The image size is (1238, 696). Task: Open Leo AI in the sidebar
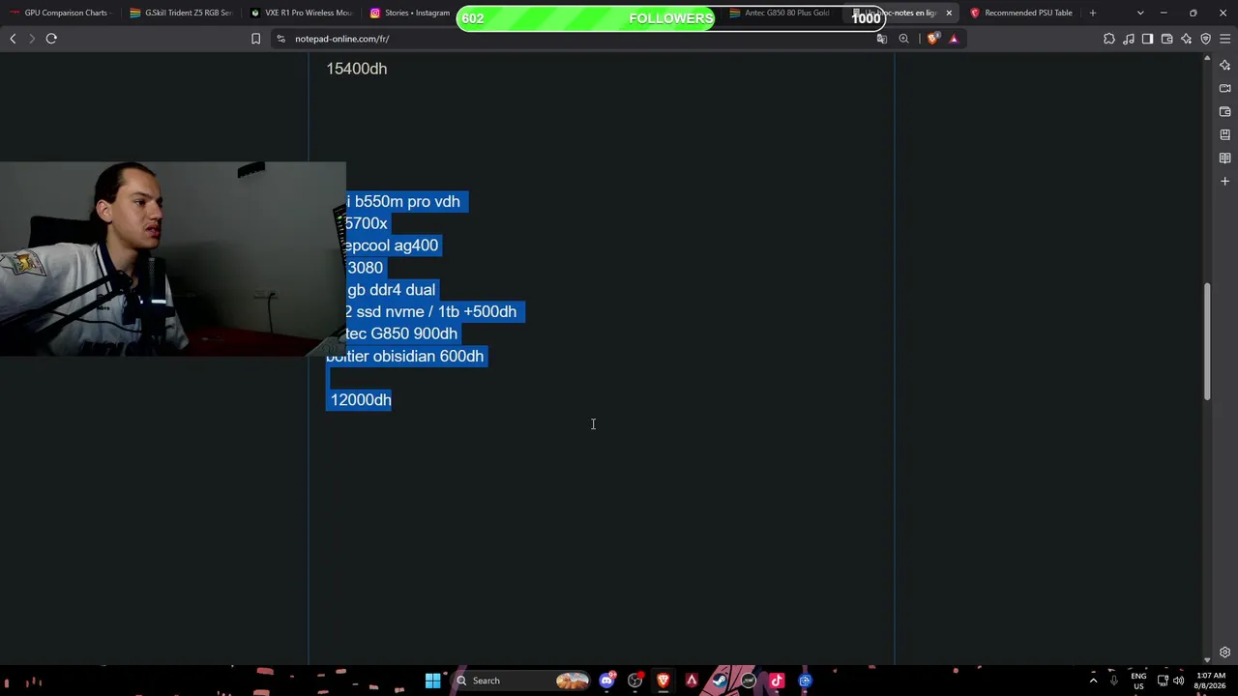pyautogui.click(x=1224, y=65)
